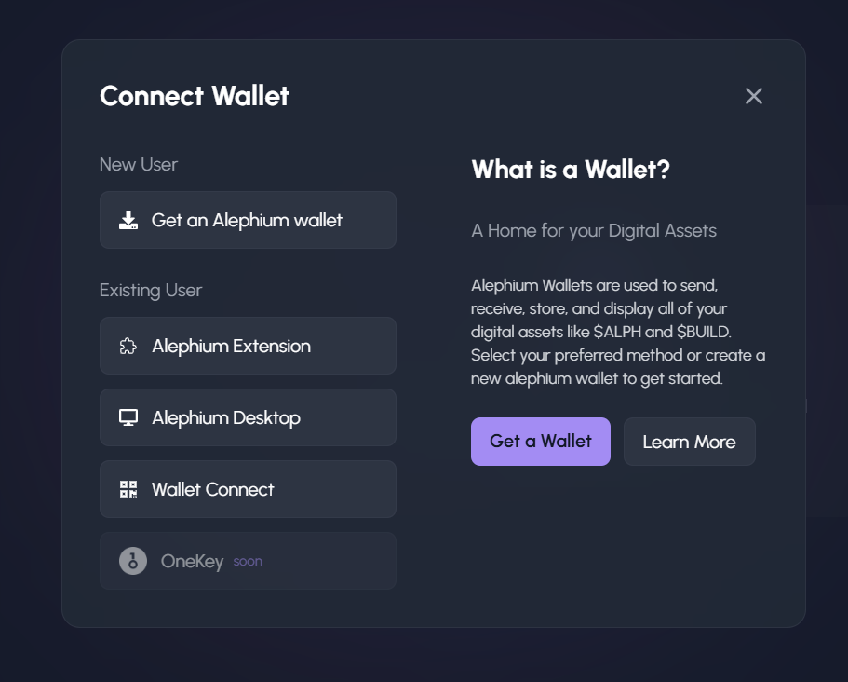Screen dimensions: 848x682
Task: Close the Connect Wallet dialog
Action: tap(754, 96)
